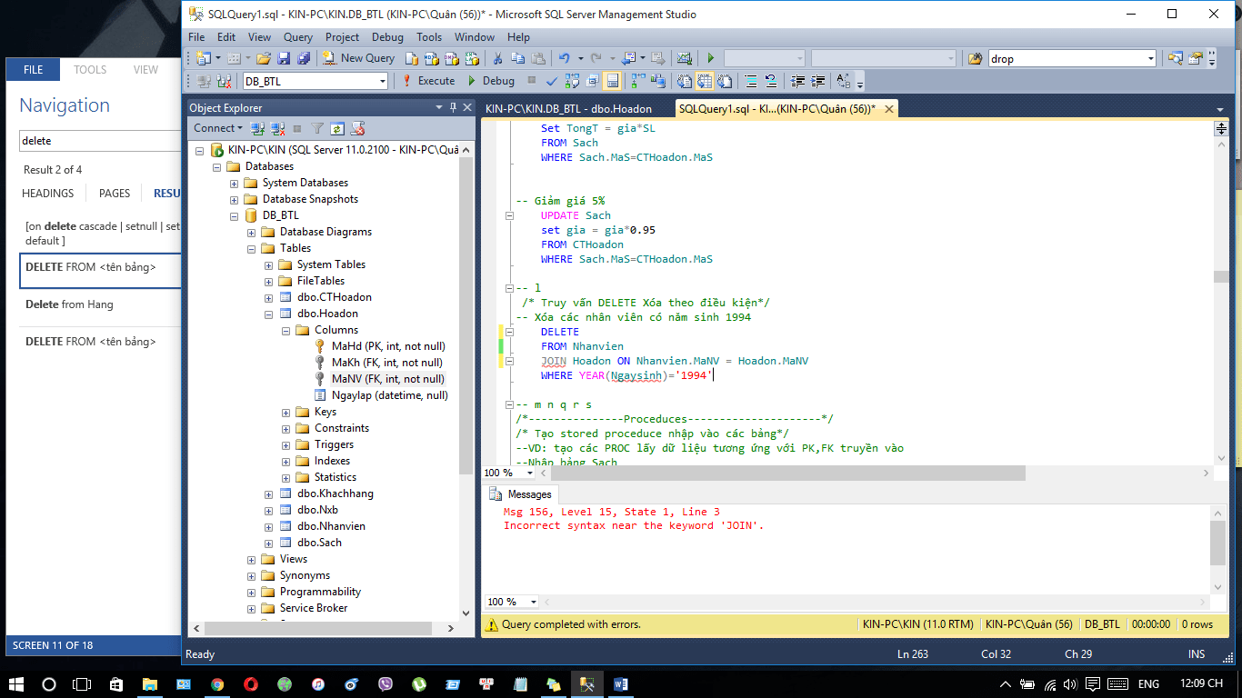1242x698 pixels.
Task: Select the Paste icon in the toolbar
Action: pos(537,58)
